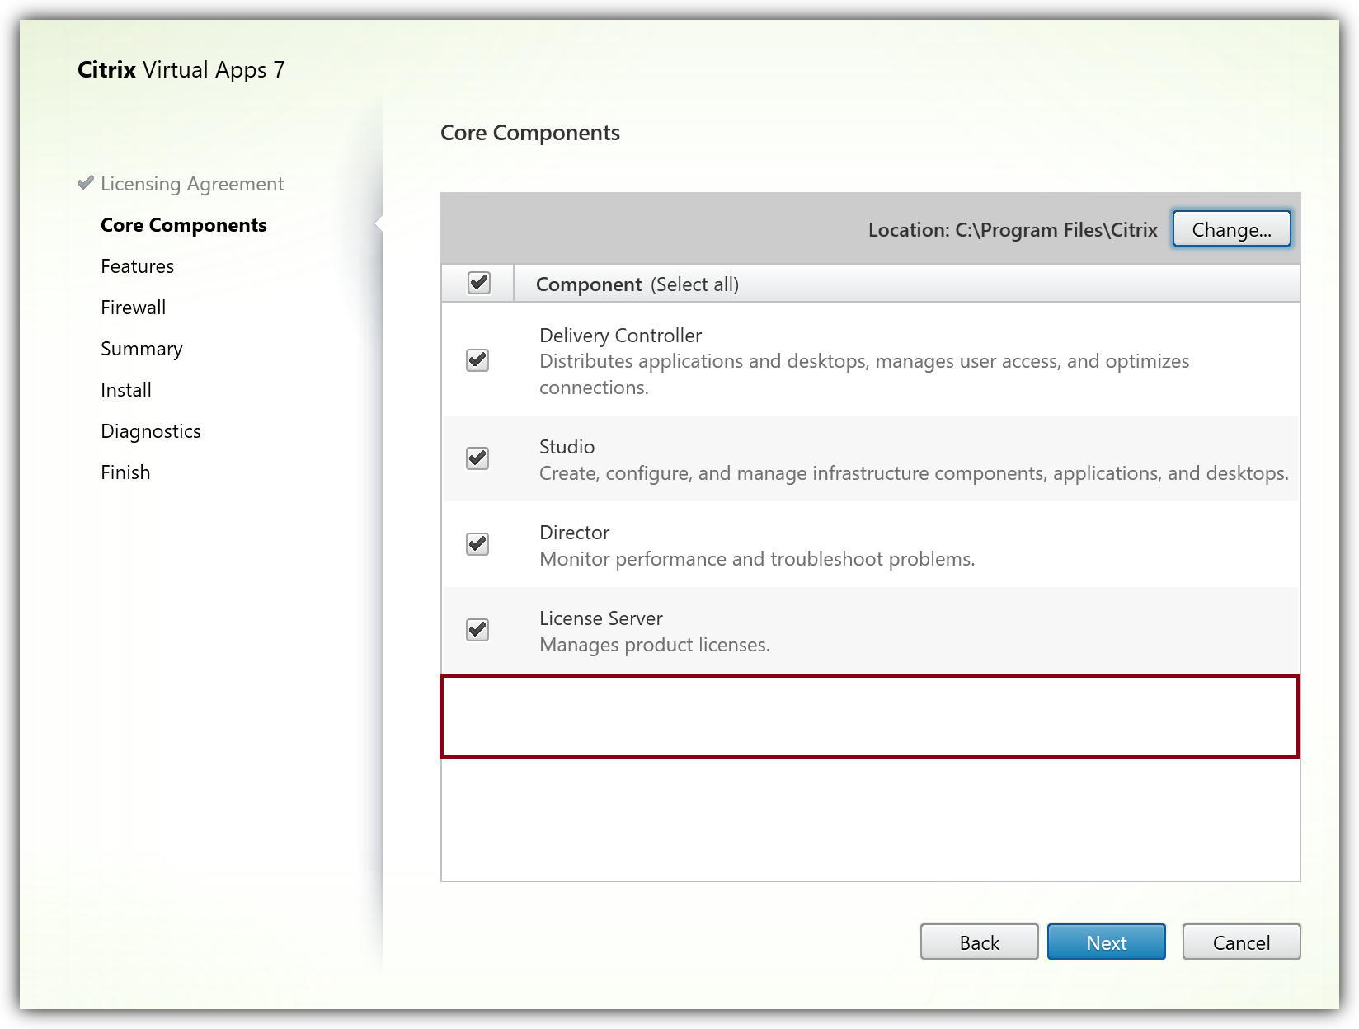The height and width of the screenshot is (1029, 1359).
Task: Click the Install step in sidebar
Action: (125, 390)
